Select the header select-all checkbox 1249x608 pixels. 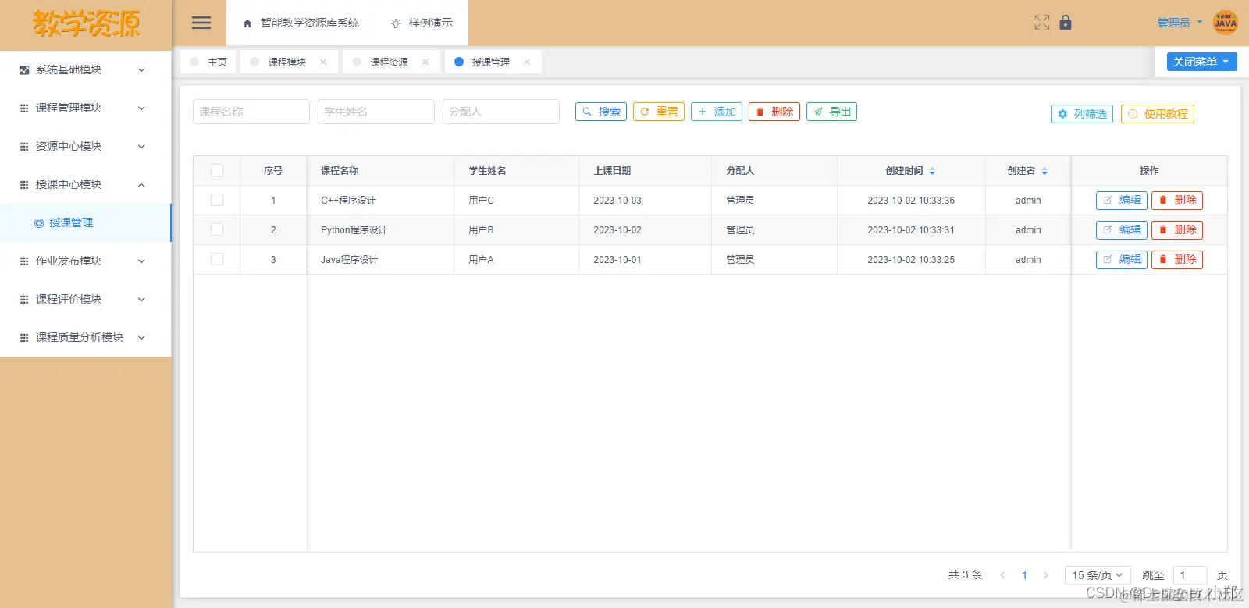click(x=217, y=170)
